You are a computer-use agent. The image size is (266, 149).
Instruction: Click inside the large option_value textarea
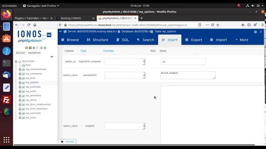coord(212,115)
